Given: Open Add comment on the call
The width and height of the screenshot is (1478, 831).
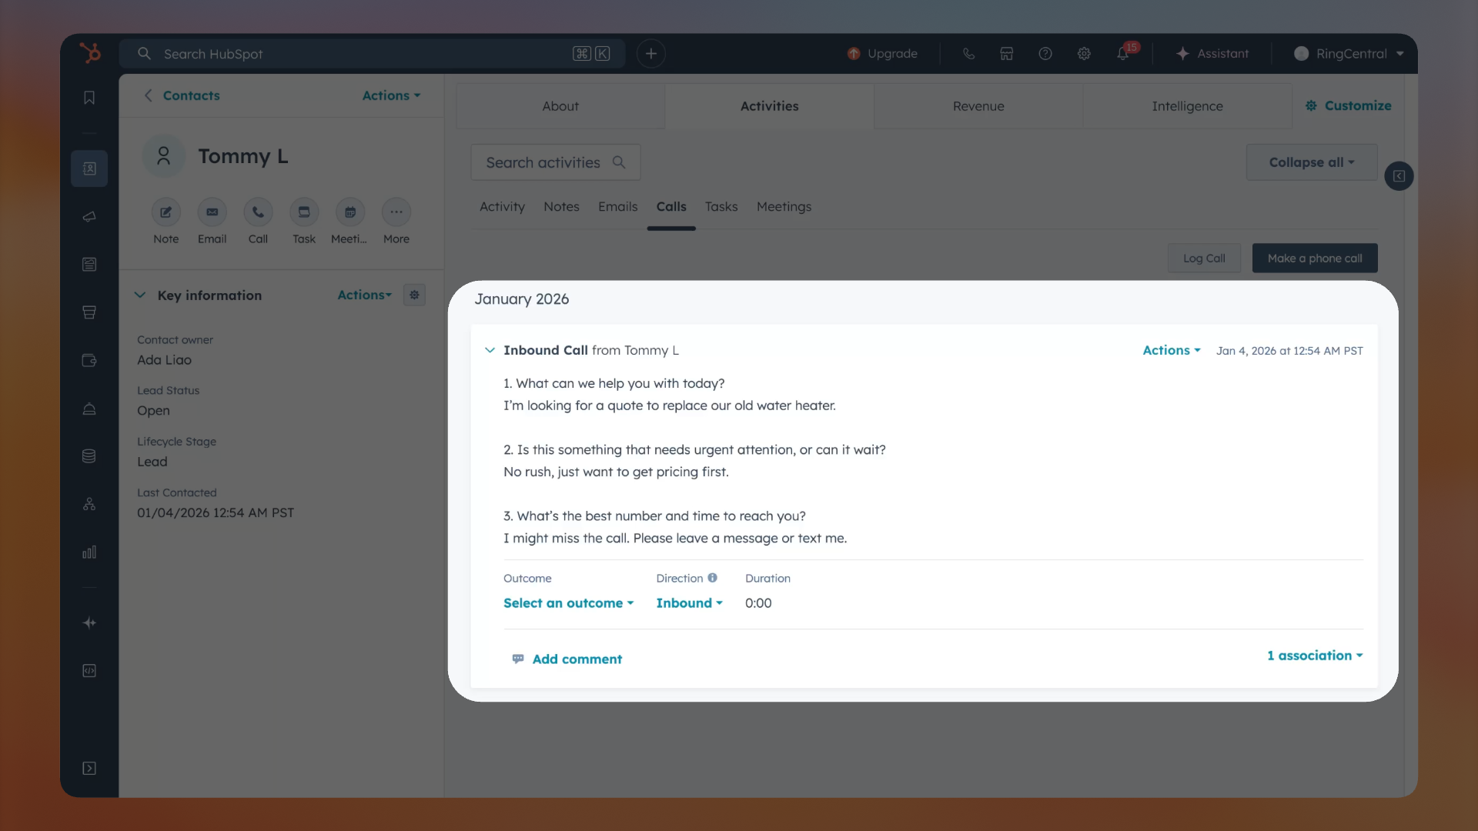Looking at the screenshot, I should (576, 659).
